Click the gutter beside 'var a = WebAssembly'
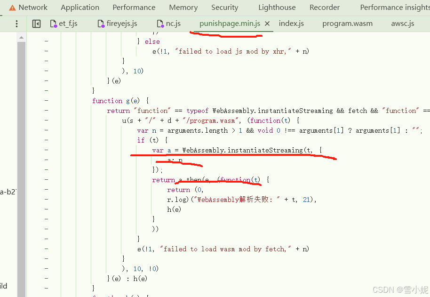The height and width of the screenshot is (297, 430). pyautogui.click(x=46, y=150)
